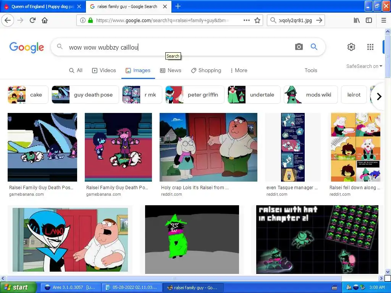Click the vertical scrollbar up arrow
391x293 pixels.
pos(388,31)
